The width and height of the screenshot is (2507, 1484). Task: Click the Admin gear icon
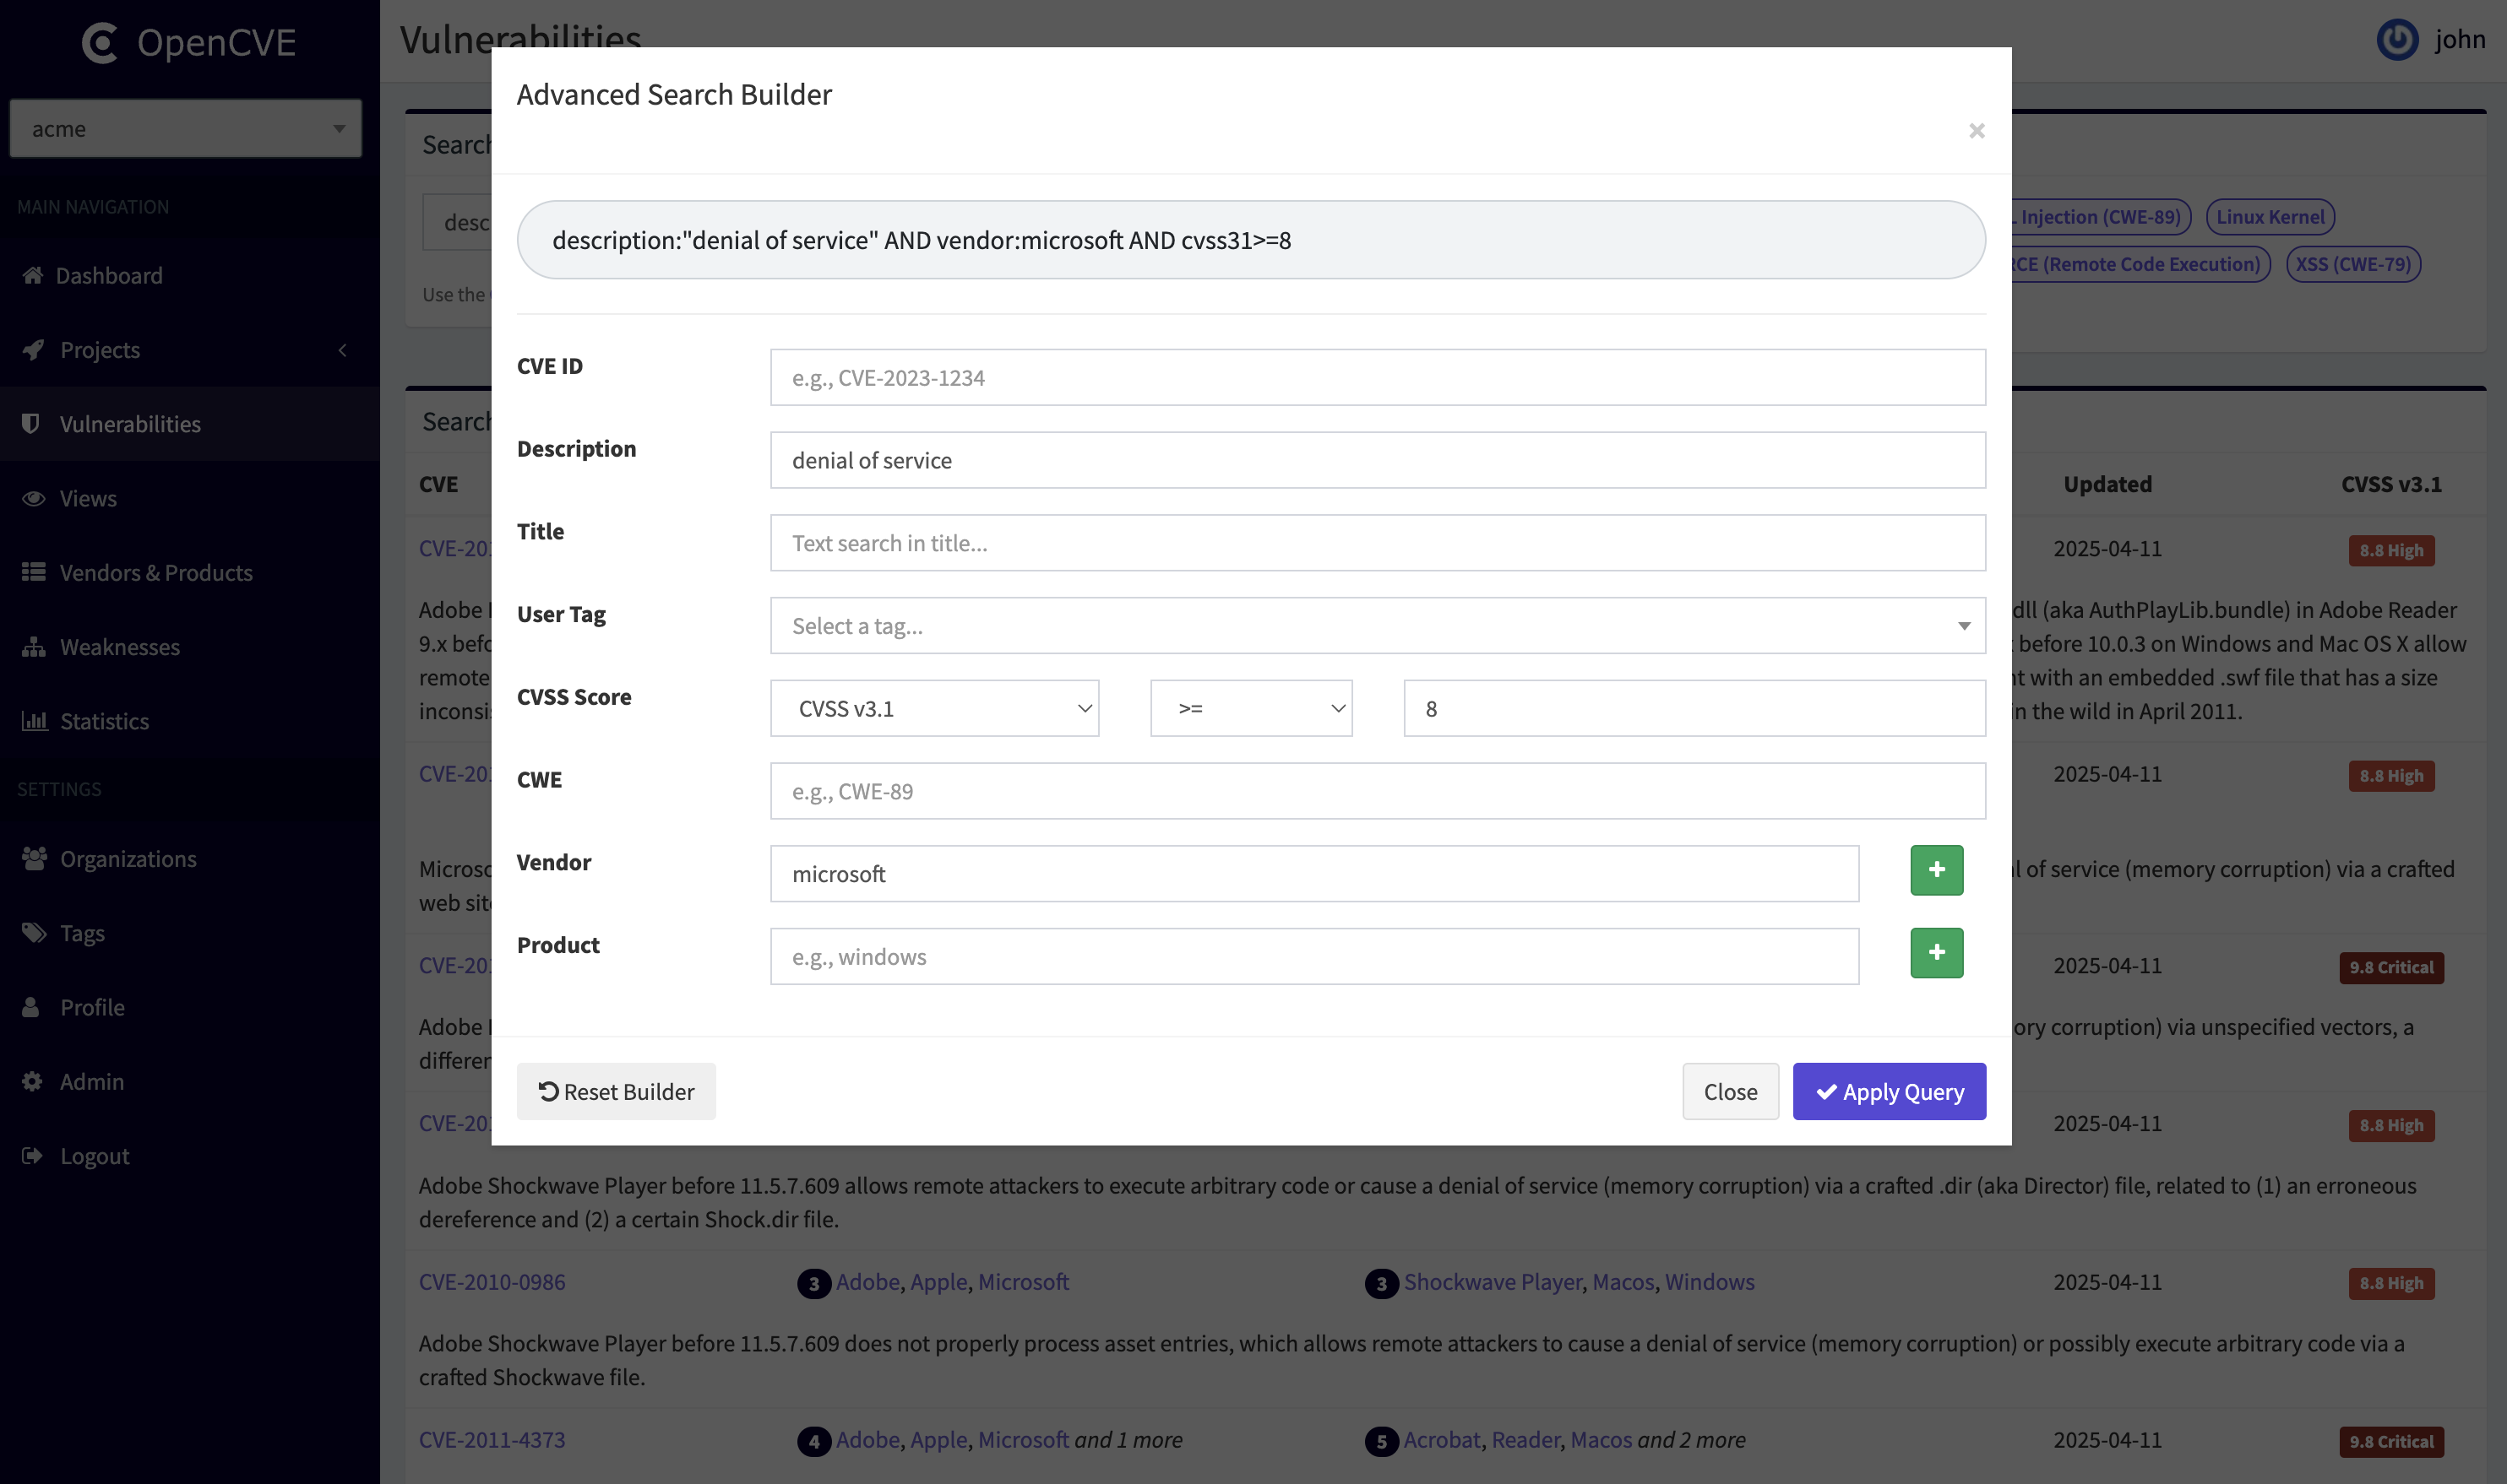coord(32,1081)
